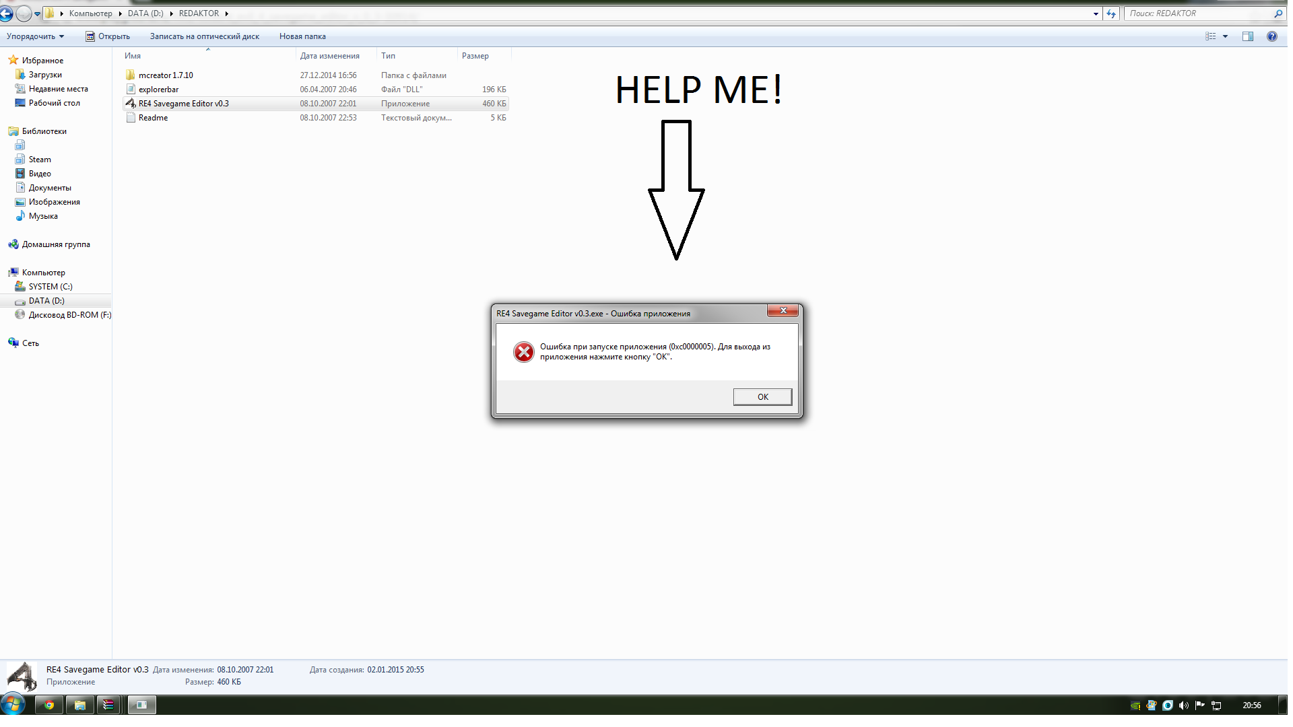Expand the address bar history dropdown

1096,13
